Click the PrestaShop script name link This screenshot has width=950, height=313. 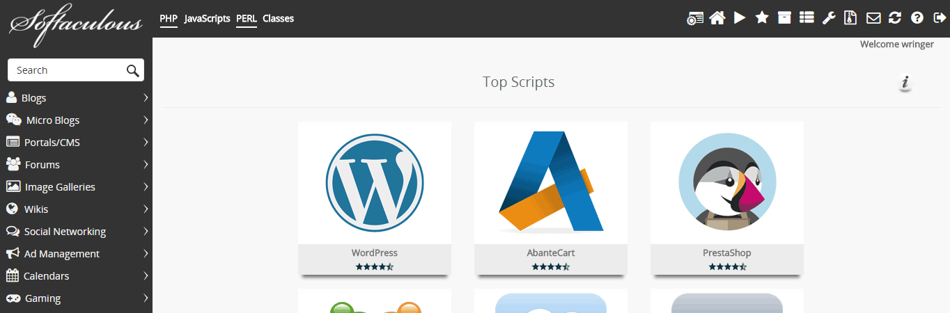[727, 252]
